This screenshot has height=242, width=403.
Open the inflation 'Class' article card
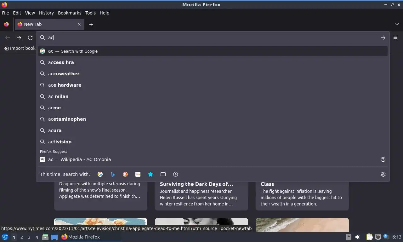coord(302,196)
